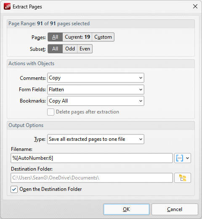Set Subset to Even pages
Screen dimensions: 202x219
tap(85, 49)
